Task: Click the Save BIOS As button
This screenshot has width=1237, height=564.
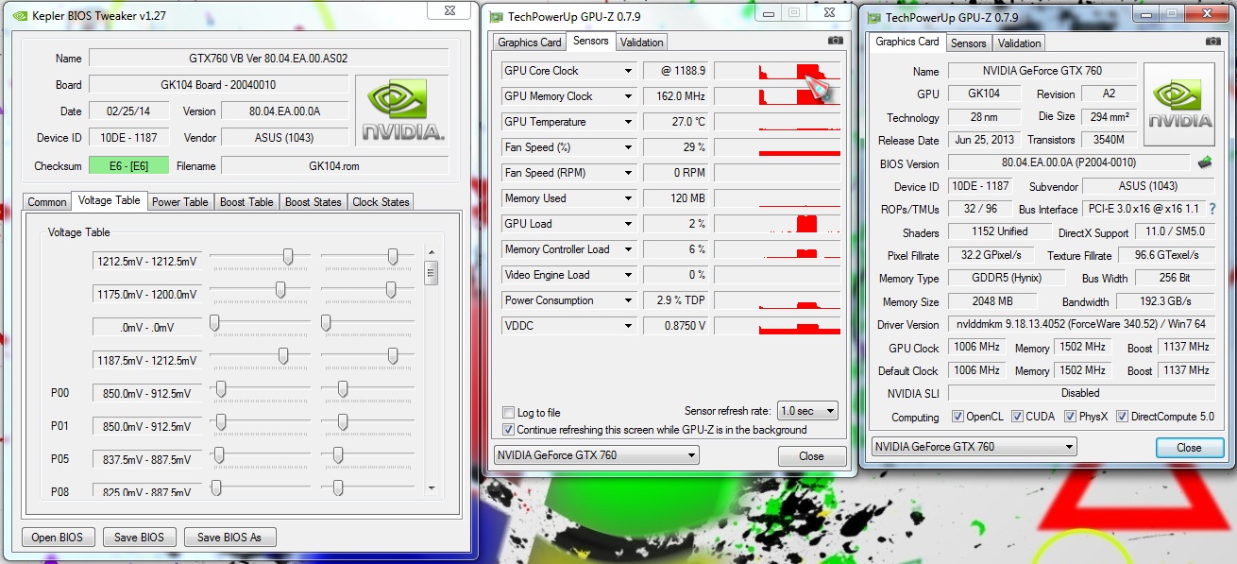Action: tap(229, 538)
